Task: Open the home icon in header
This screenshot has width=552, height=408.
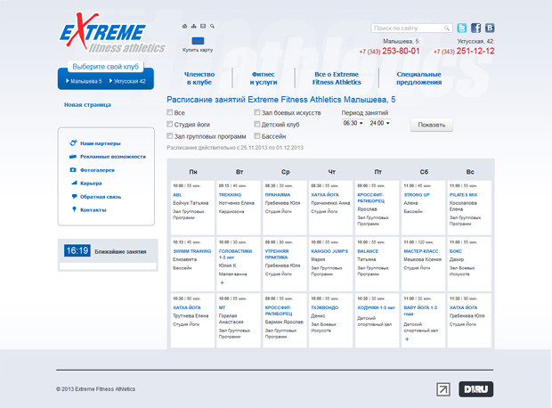Action: 184,26
